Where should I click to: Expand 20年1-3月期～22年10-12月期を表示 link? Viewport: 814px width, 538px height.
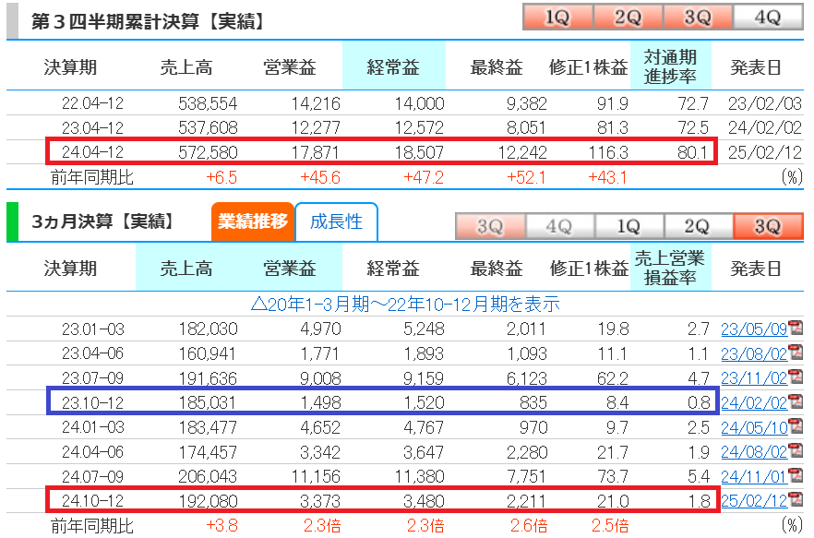[x=405, y=304]
